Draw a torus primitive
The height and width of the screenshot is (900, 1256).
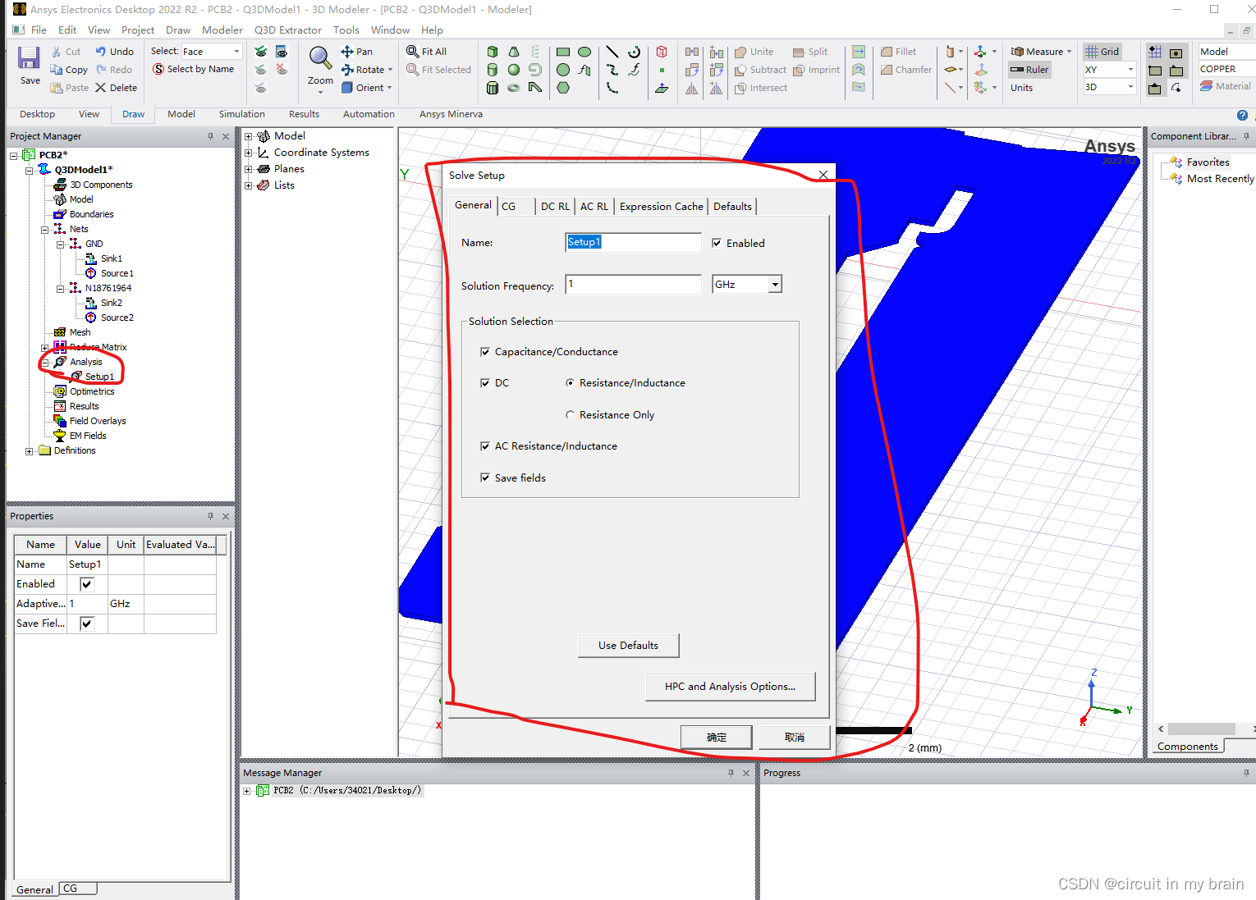[x=514, y=88]
